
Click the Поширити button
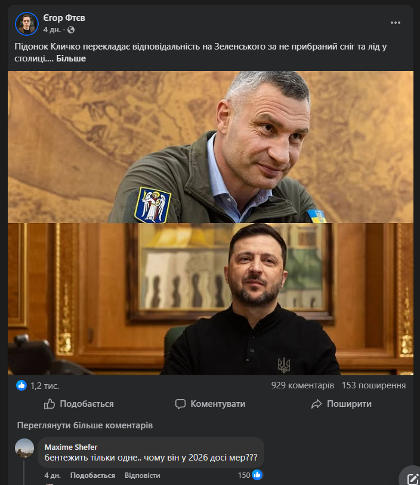(x=341, y=404)
